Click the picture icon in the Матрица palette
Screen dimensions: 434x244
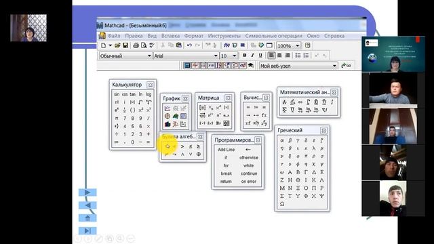(x=226, y=123)
